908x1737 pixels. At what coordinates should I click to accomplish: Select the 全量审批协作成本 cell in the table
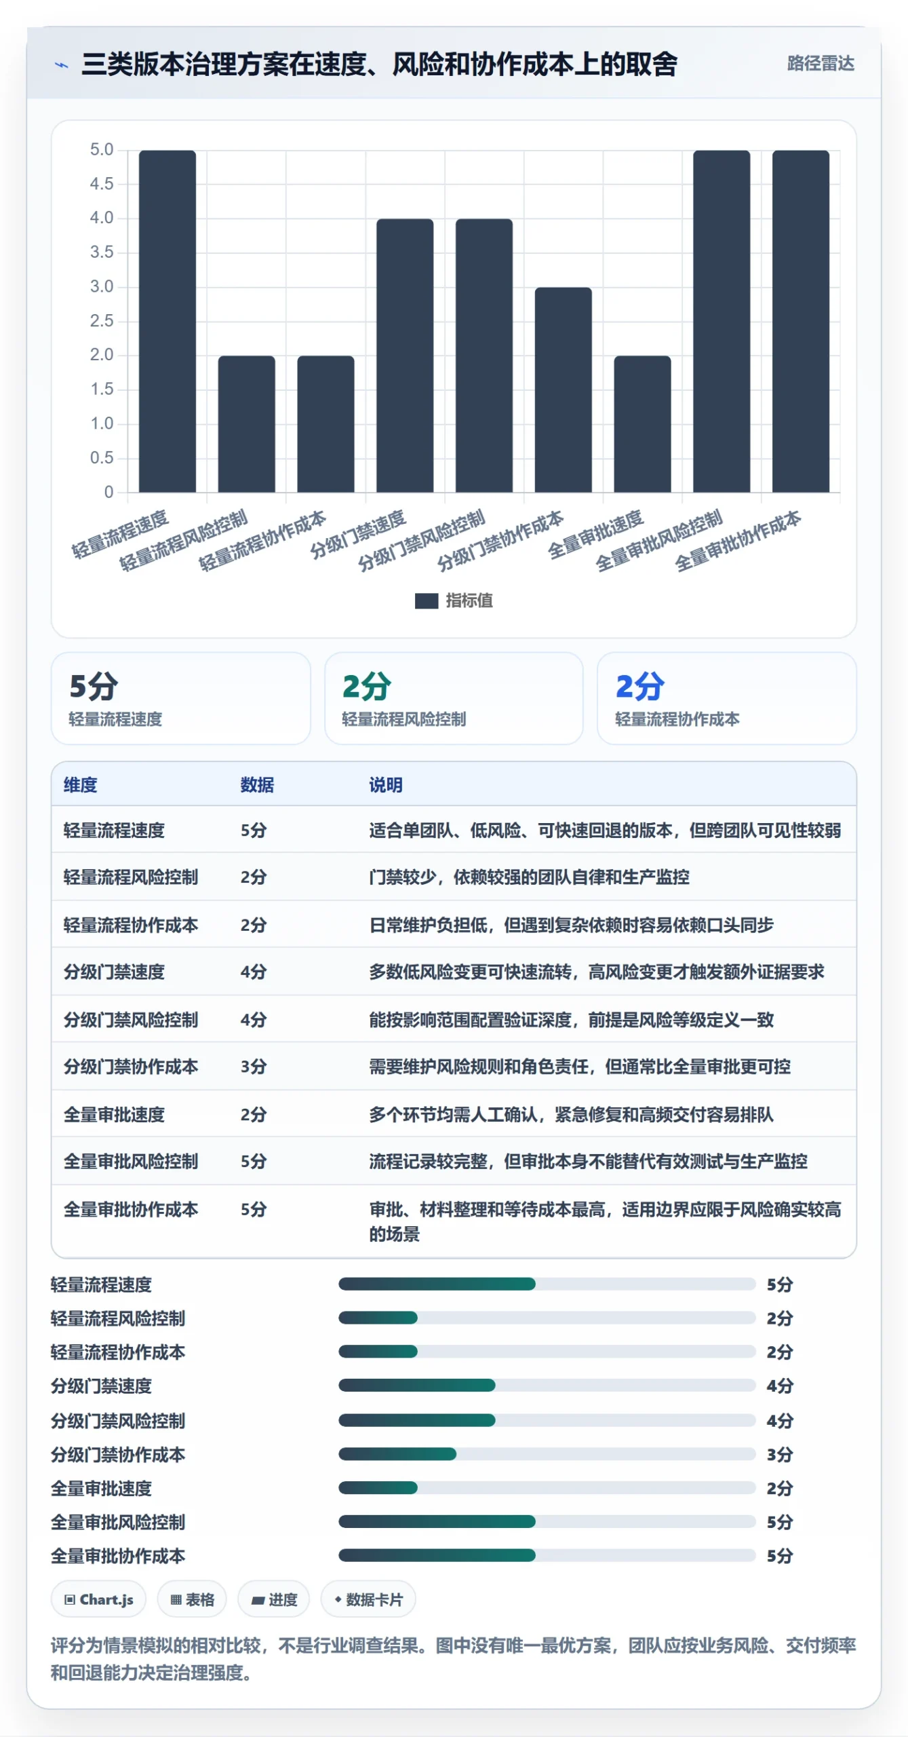coord(131,1209)
